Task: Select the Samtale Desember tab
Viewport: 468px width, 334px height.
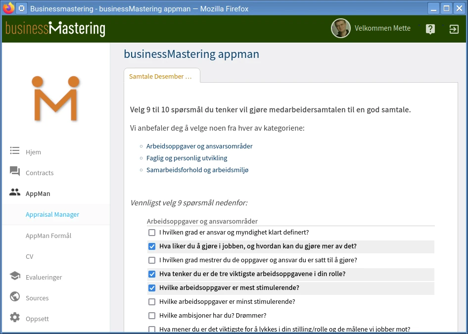Action: point(162,76)
